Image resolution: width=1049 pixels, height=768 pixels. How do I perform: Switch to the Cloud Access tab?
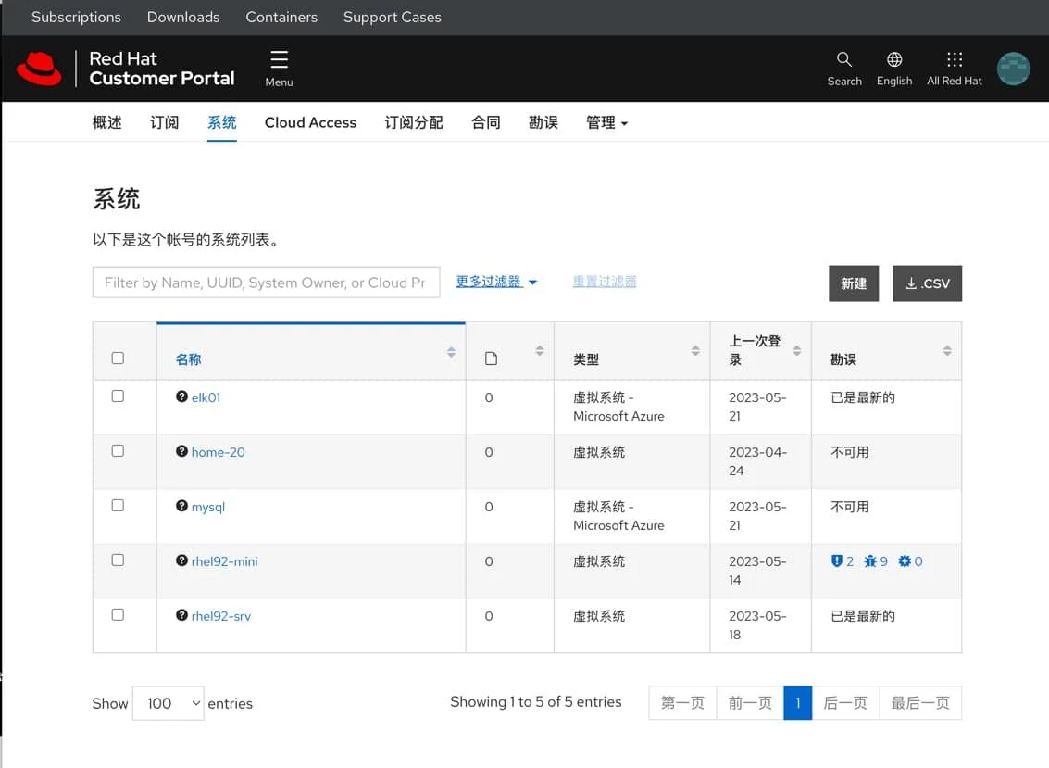(x=310, y=122)
